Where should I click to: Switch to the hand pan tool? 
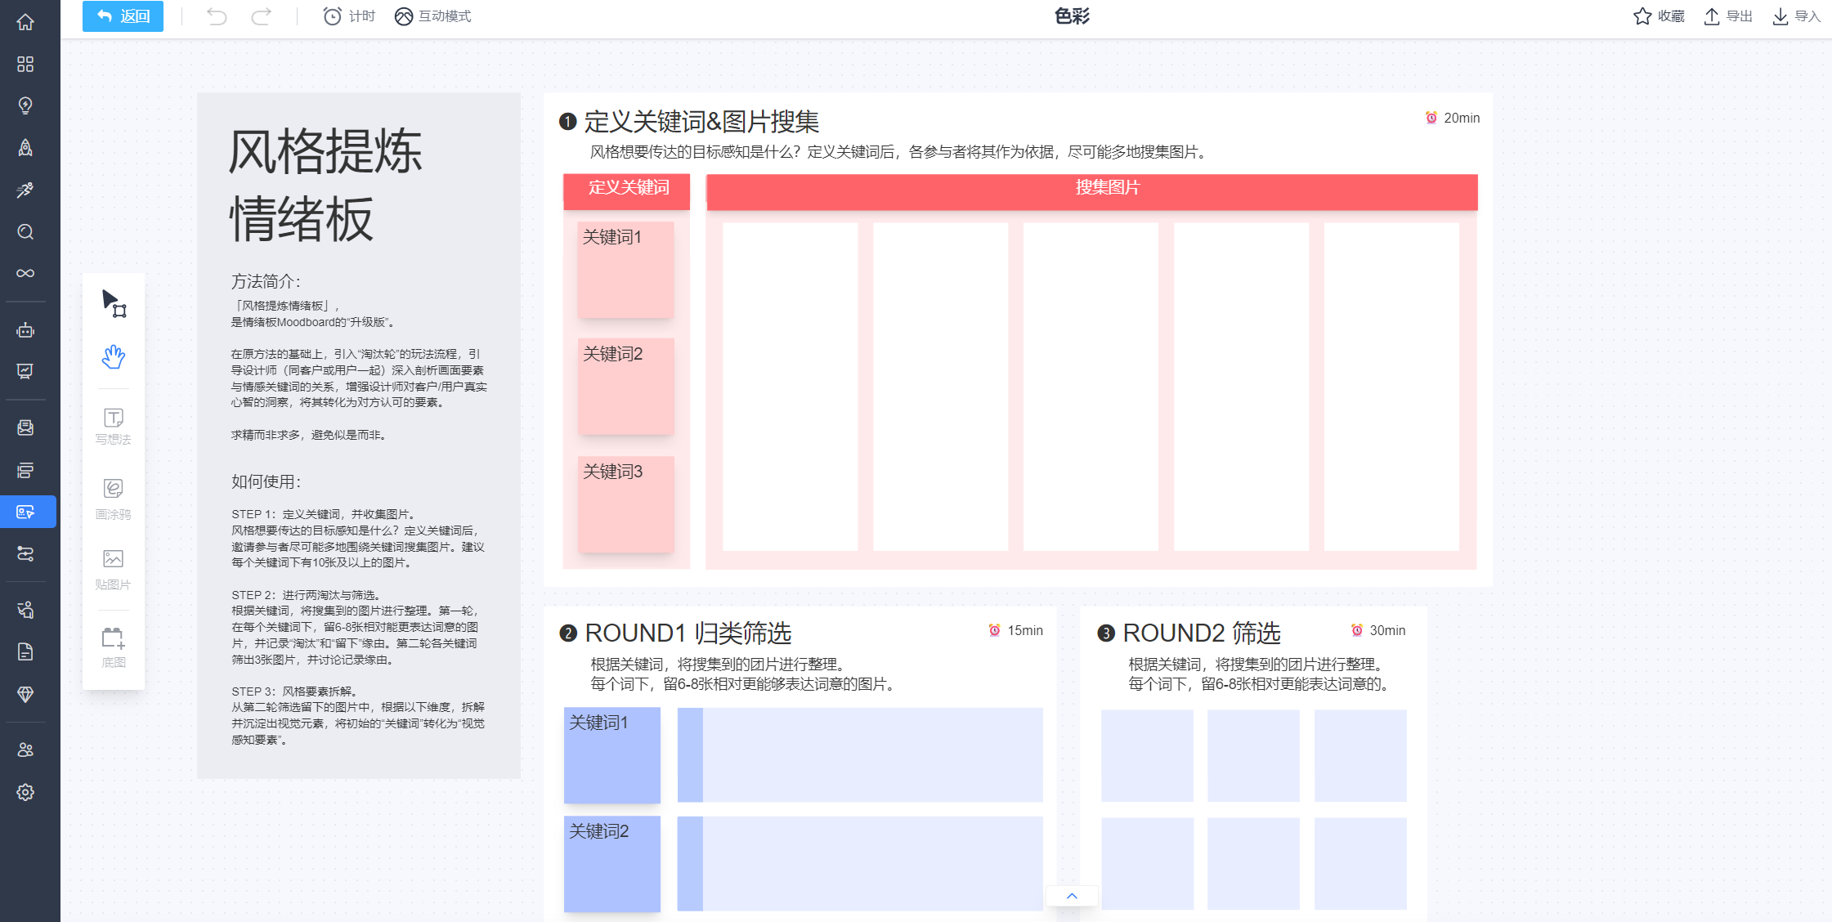[x=114, y=357]
